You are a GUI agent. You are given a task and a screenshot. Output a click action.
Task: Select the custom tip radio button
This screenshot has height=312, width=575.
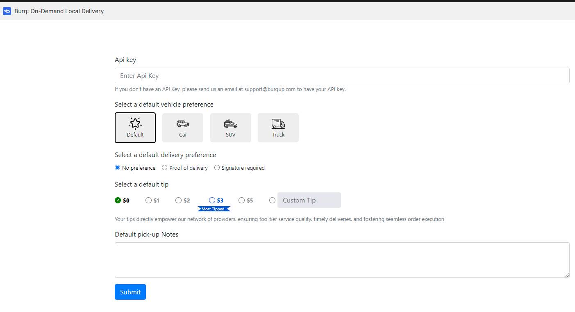273,200
